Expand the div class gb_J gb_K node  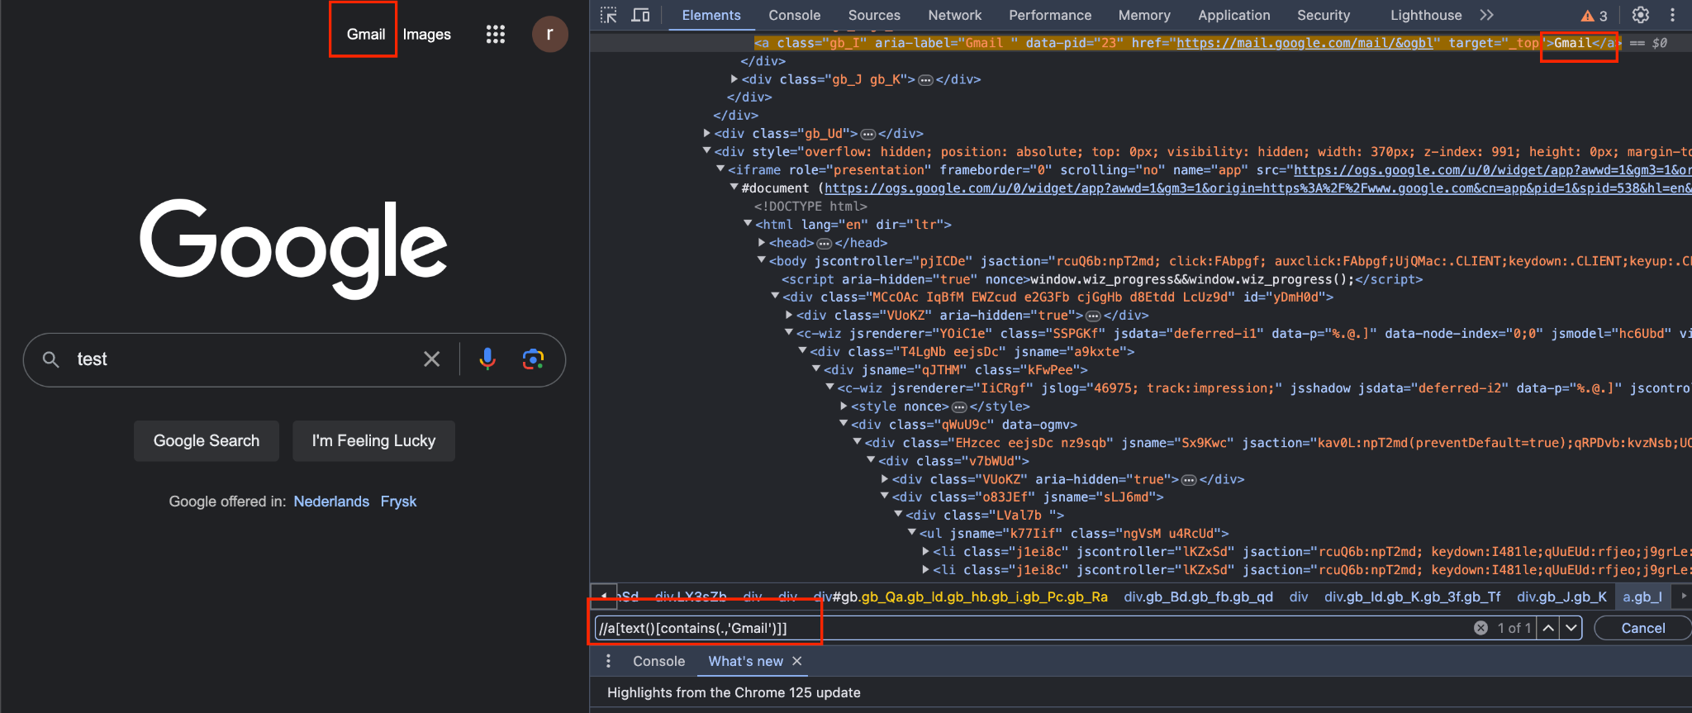734,79
